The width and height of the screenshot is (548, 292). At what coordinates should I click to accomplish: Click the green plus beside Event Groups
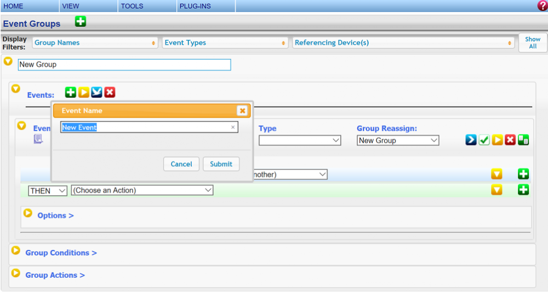pyautogui.click(x=81, y=22)
